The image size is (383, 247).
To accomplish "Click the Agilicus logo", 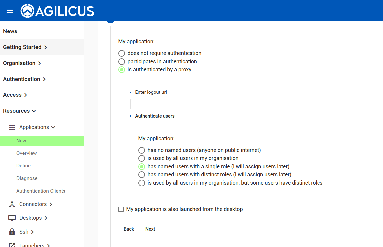I will click(x=58, y=11).
